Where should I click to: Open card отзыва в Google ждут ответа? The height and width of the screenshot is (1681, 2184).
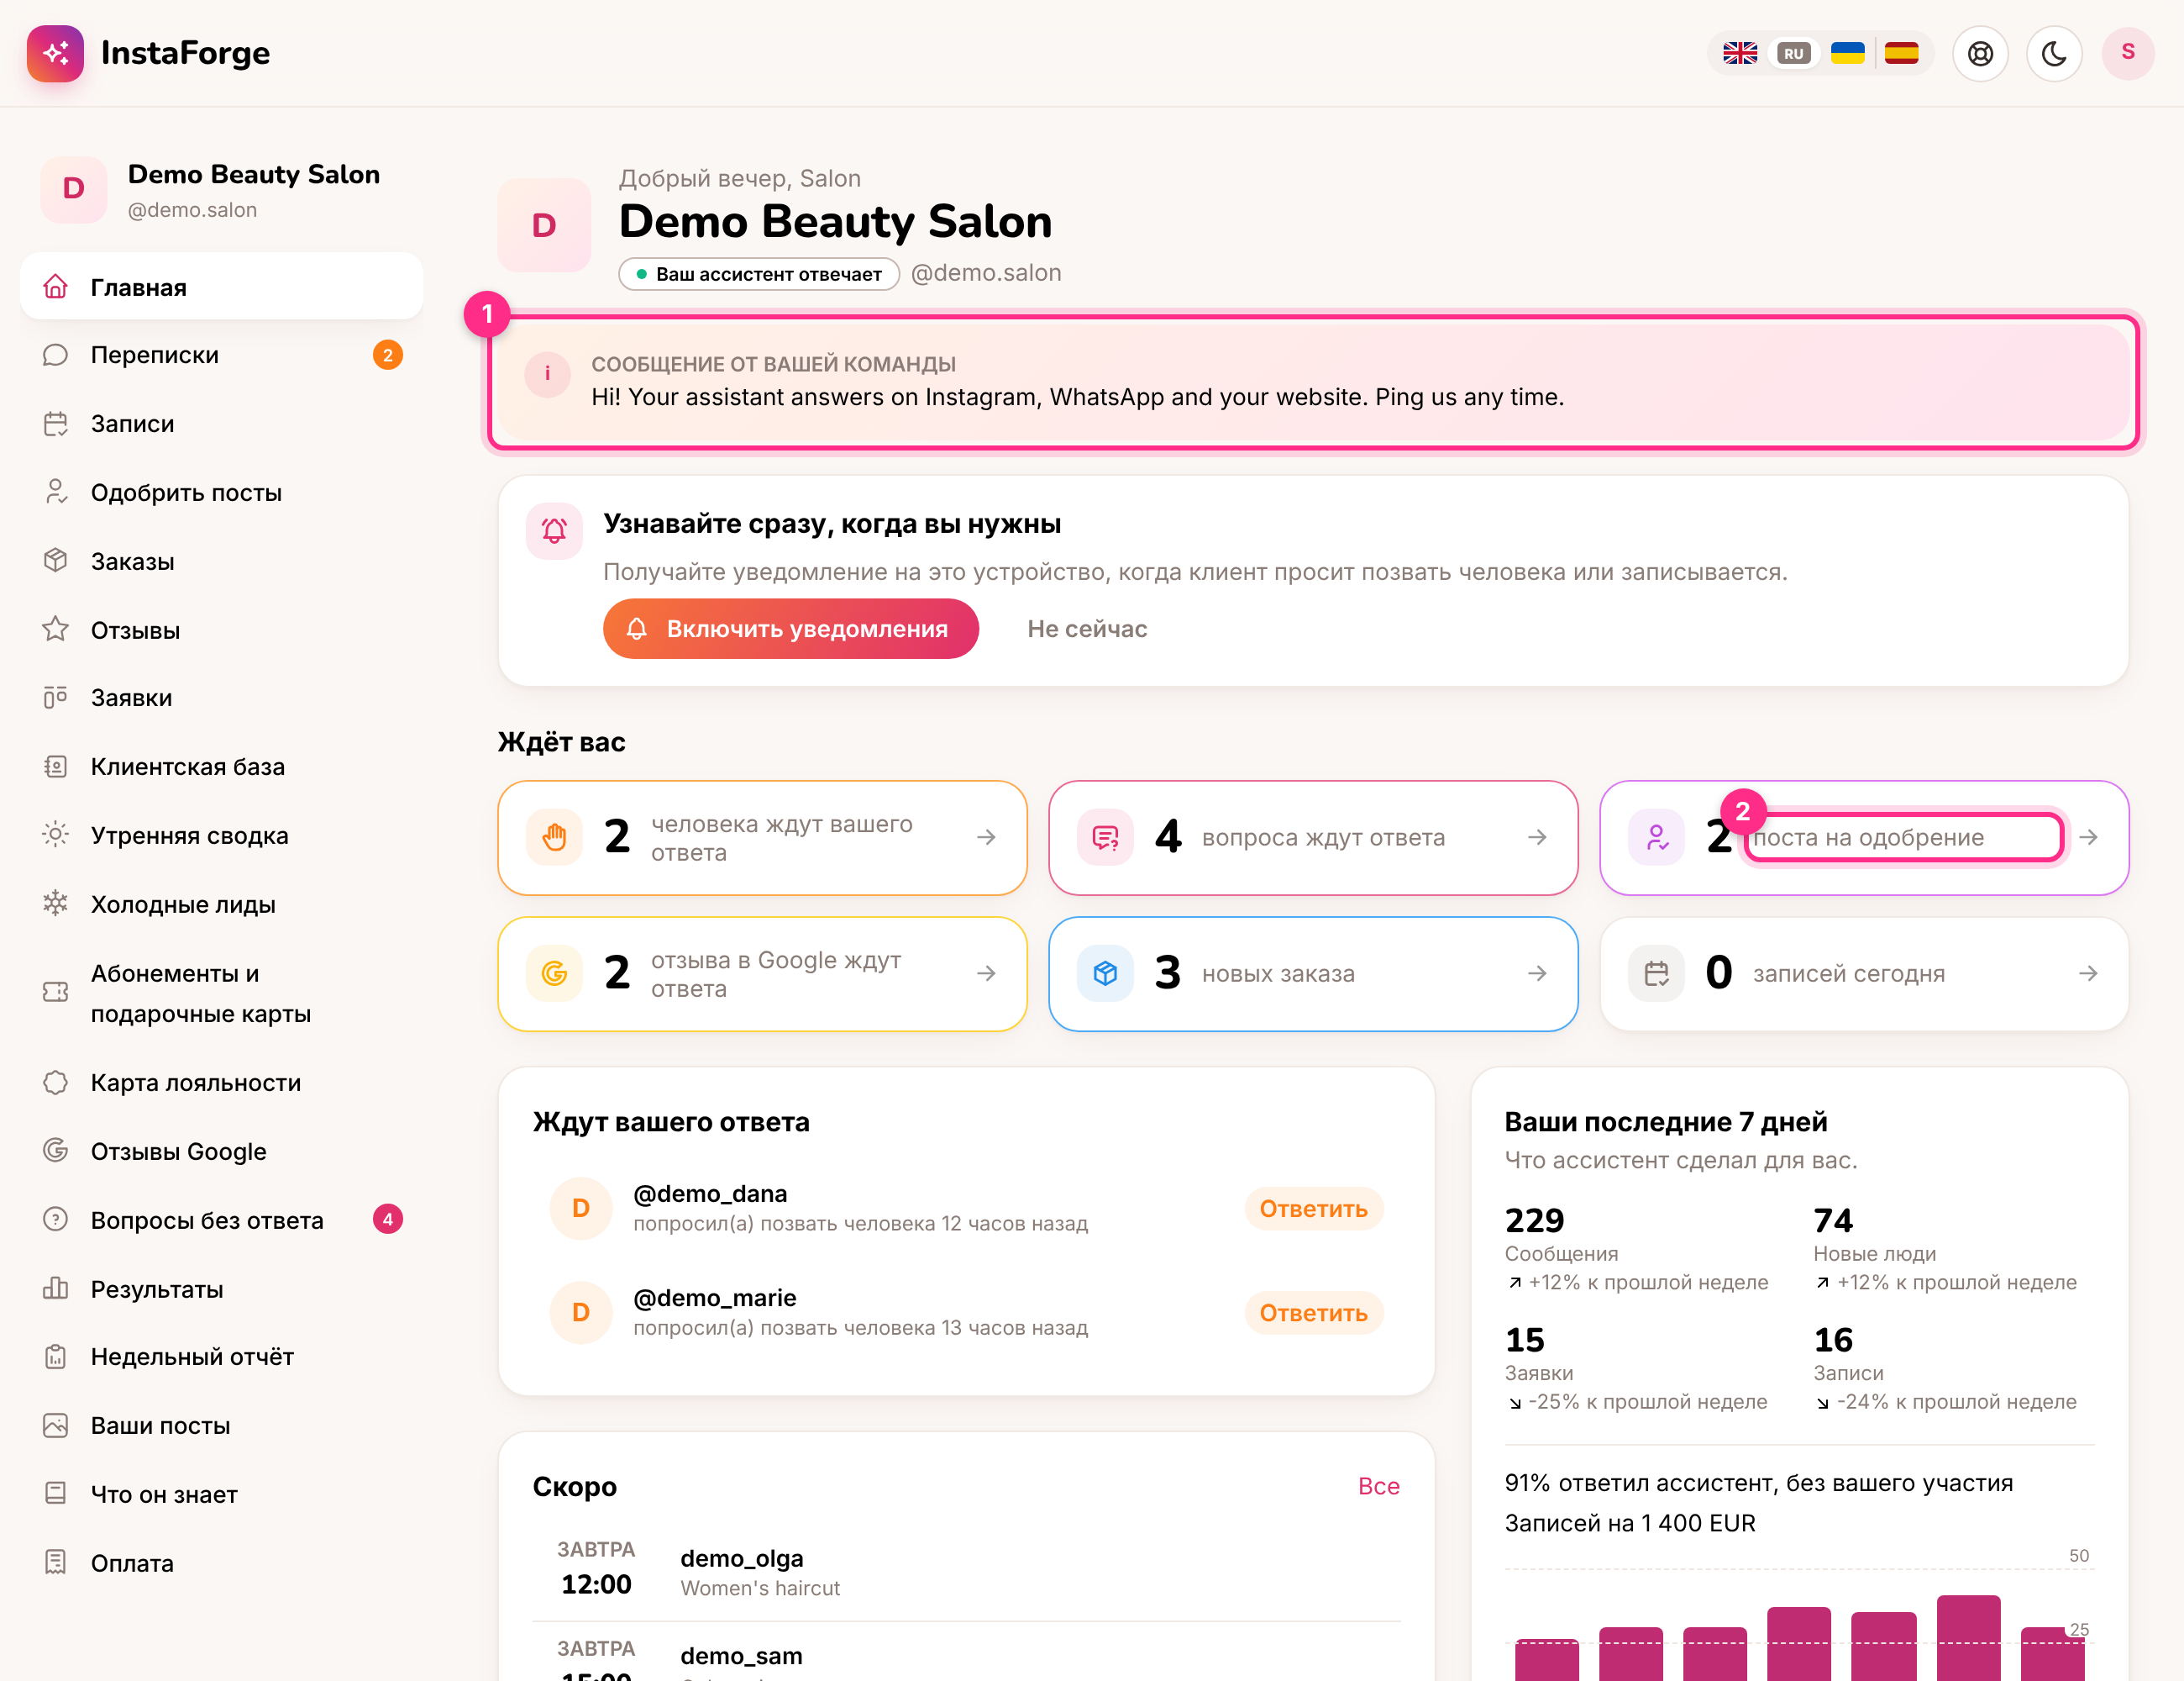click(762, 973)
